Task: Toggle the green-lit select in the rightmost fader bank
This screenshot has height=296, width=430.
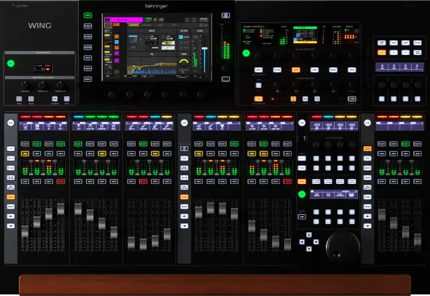Action: 406,144
